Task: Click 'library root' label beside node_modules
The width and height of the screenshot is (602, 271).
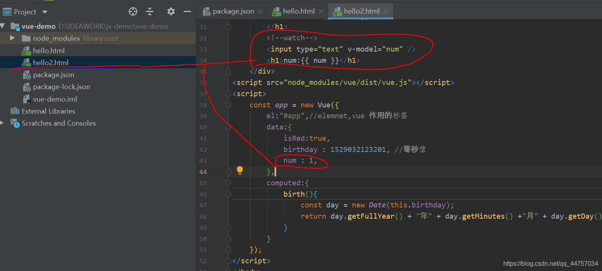Action: (x=101, y=38)
